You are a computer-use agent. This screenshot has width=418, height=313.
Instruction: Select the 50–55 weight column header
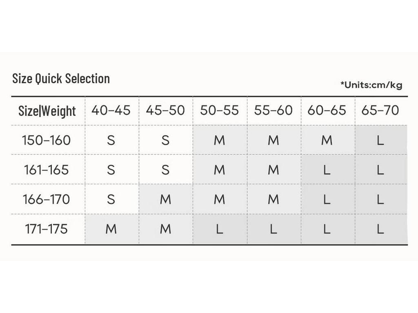coord(219,110)
